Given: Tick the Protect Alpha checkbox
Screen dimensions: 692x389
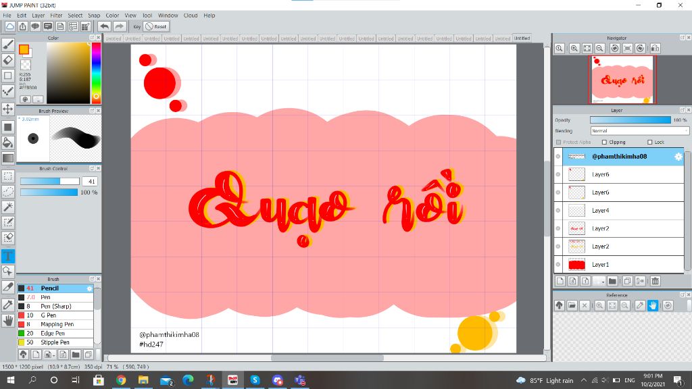Looking at the screenshot, I should point(559,142).
